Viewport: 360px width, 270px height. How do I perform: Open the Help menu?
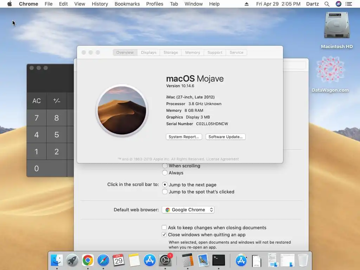214,4
